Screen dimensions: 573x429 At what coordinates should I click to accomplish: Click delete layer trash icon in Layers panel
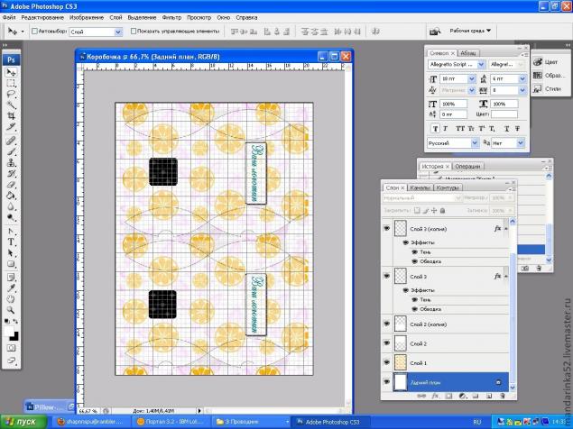click(x=503, y=396)
